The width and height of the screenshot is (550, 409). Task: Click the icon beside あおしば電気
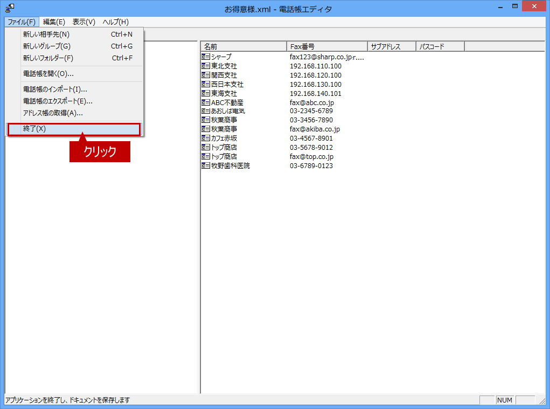pyautogui.click(x=206, y=111)
